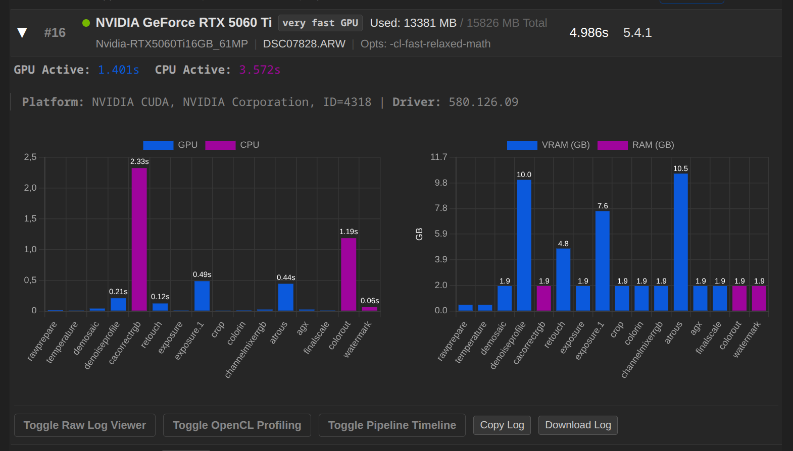This screenshot has height=451, width=793.
Task: Click the 1.19s colorout CPU bar
Action: pos(349,274)
